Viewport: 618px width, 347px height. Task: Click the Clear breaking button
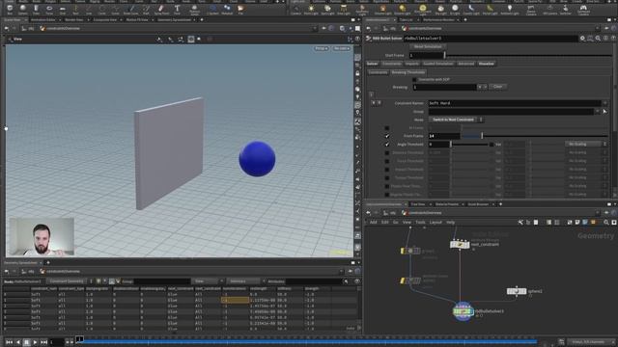(498, 87)
